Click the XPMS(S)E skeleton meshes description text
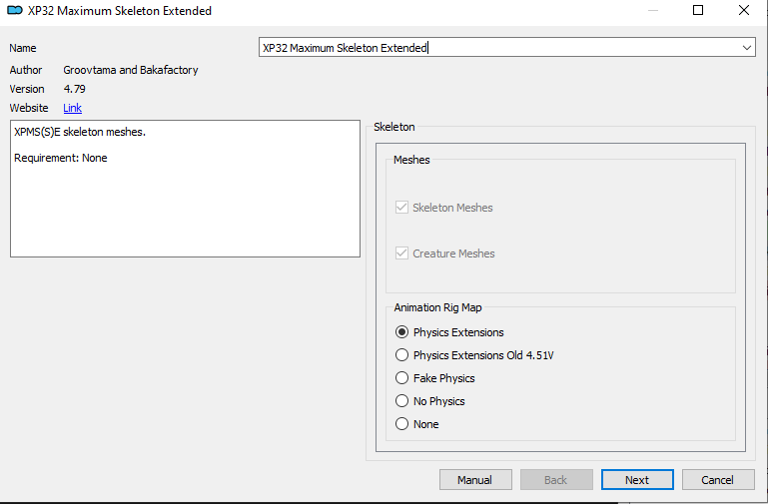 [x=80, y=132]
